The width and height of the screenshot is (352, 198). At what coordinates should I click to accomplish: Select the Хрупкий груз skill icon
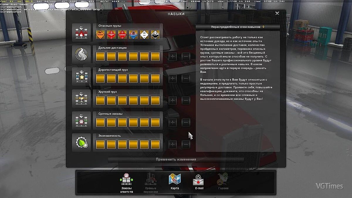point(82,99)
